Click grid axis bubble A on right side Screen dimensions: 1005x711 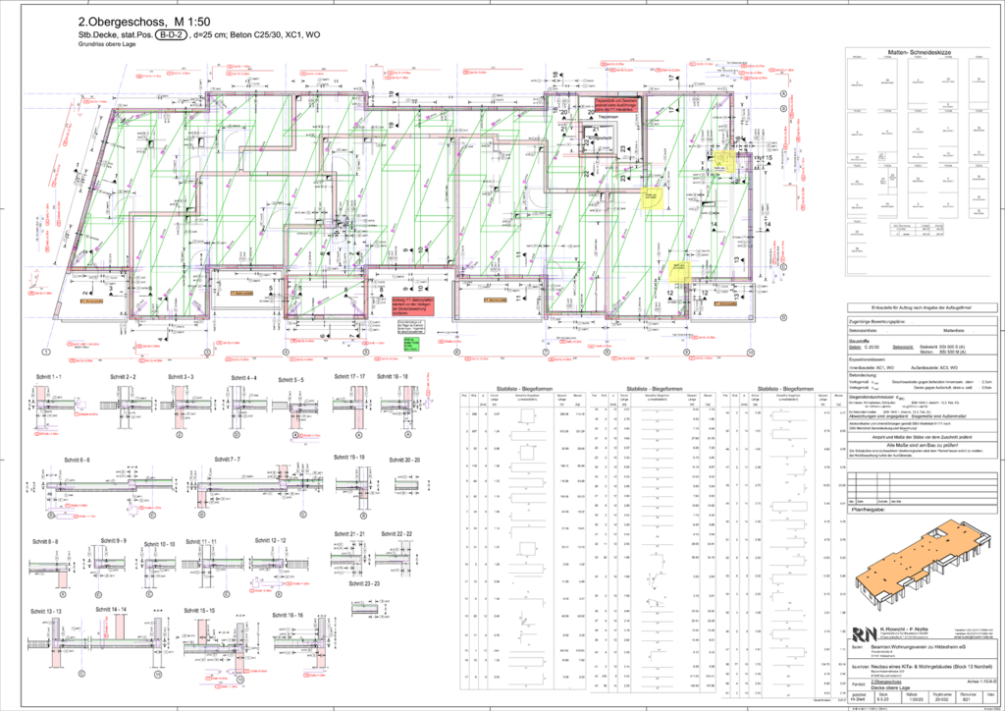pos(784,93)
